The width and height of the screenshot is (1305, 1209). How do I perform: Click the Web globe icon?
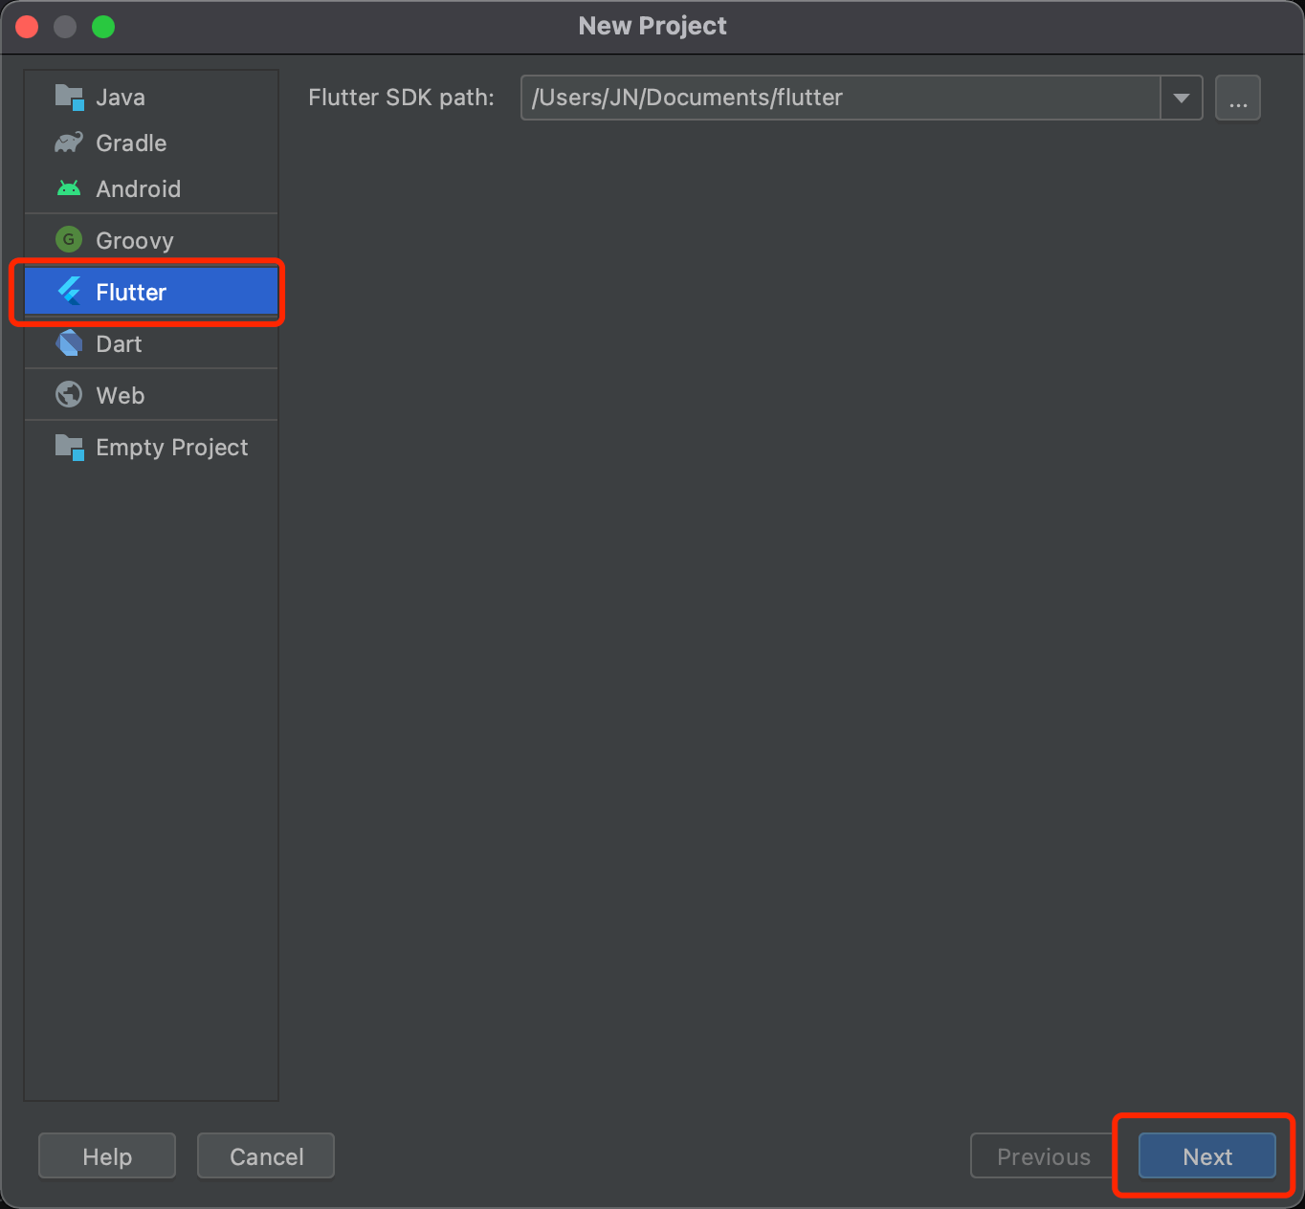point(69,394)
